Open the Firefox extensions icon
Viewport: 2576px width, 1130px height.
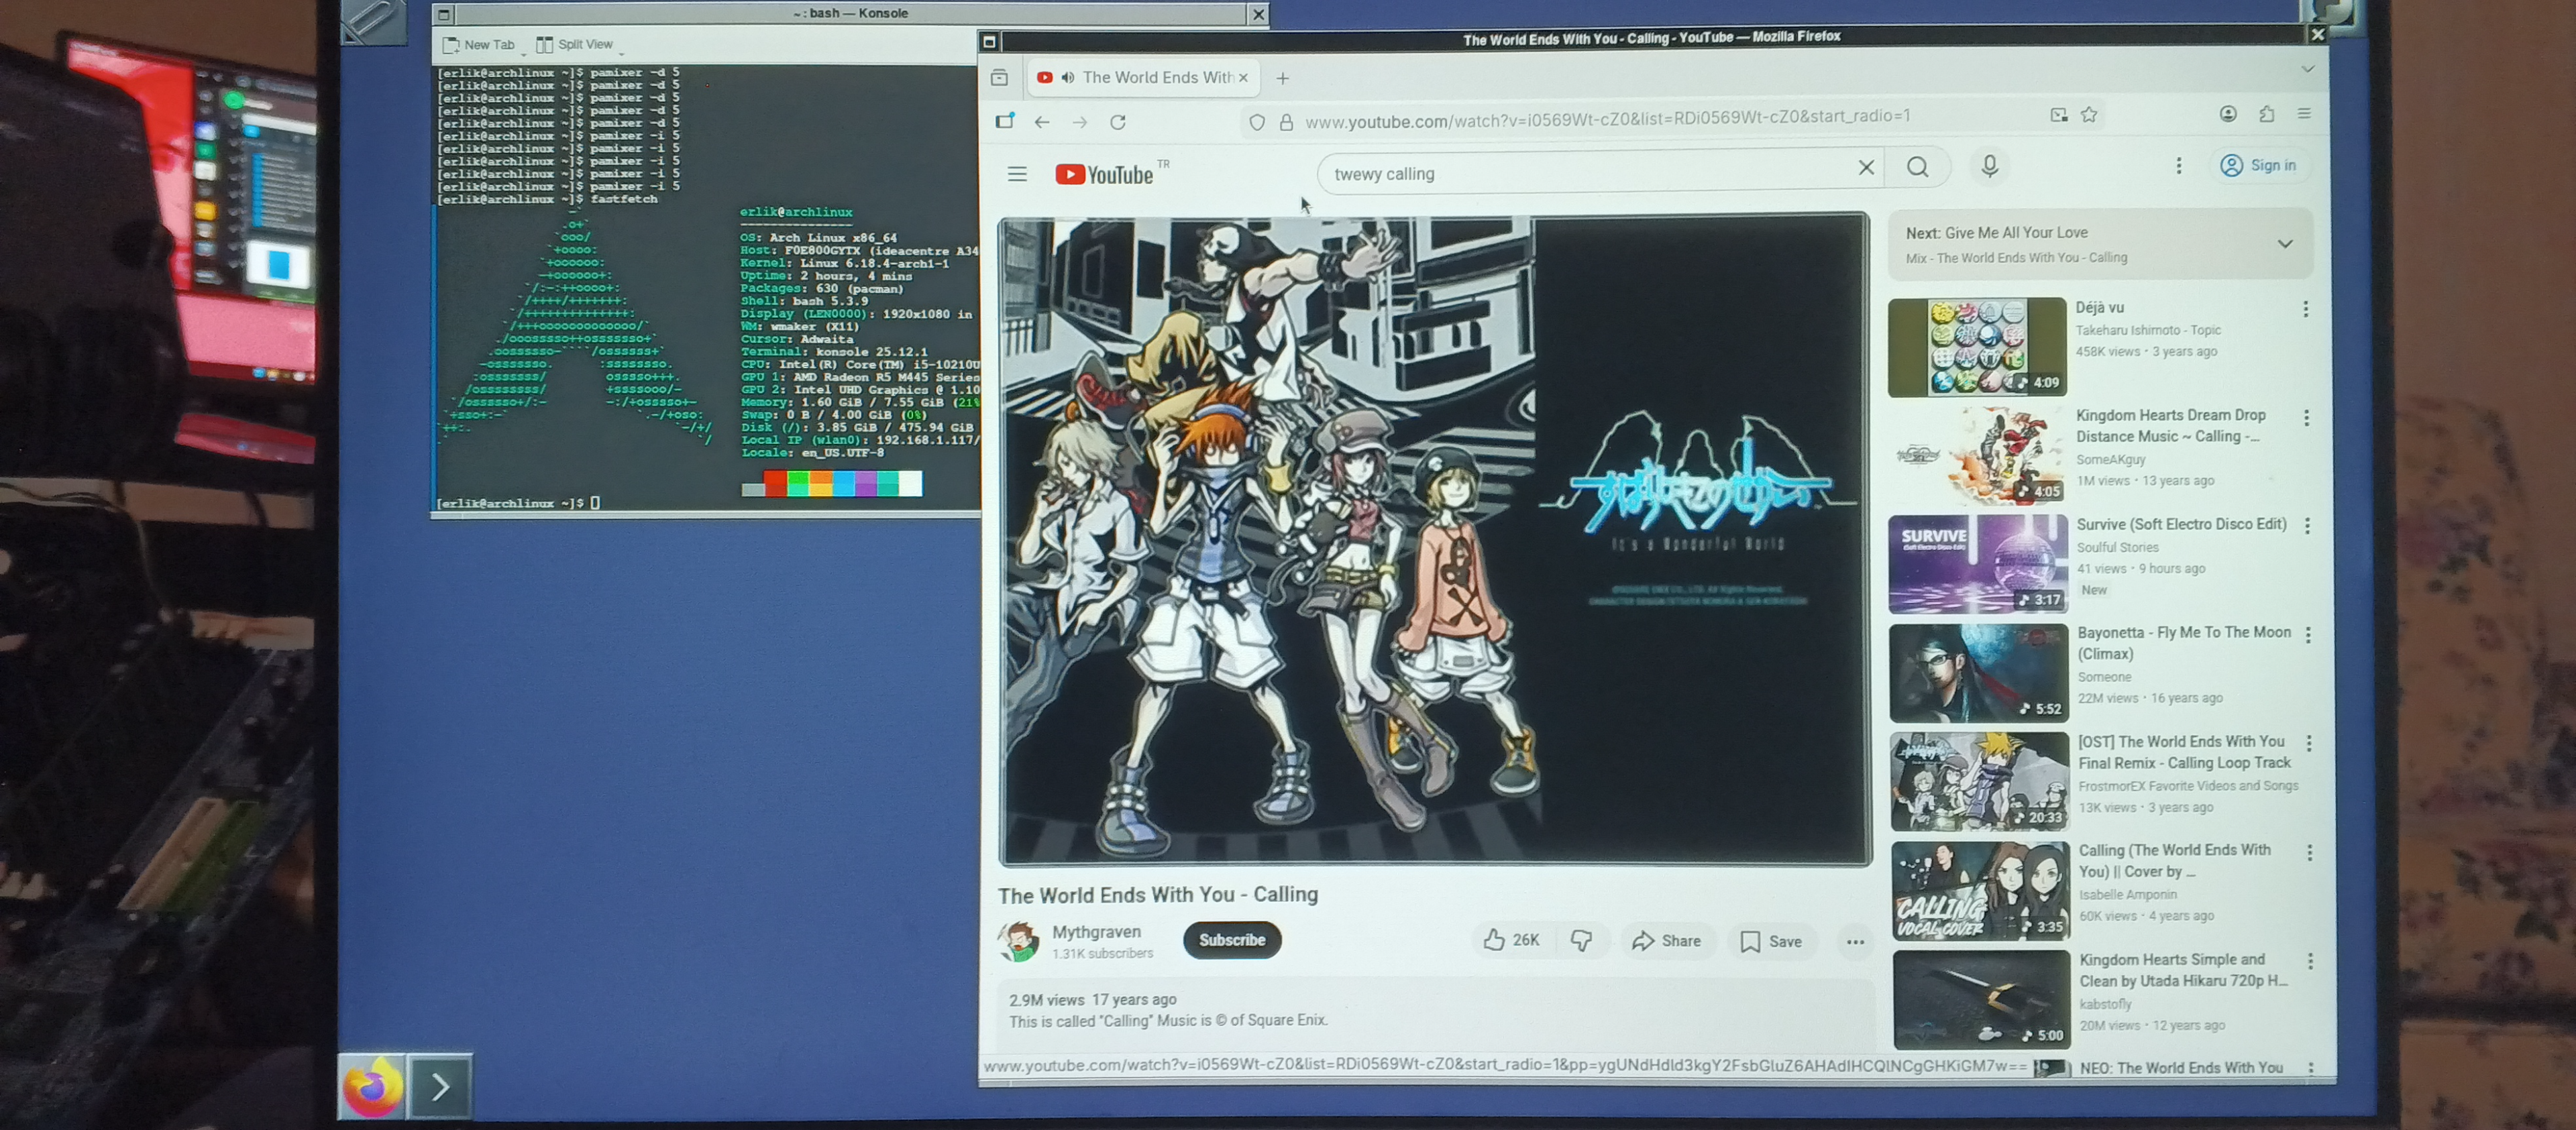pos(2267,114)
